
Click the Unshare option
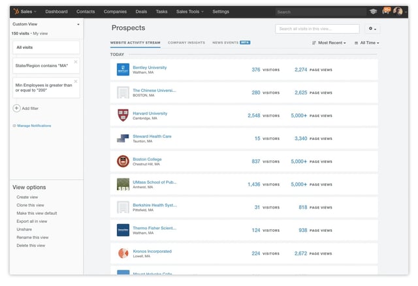[24, 229]
